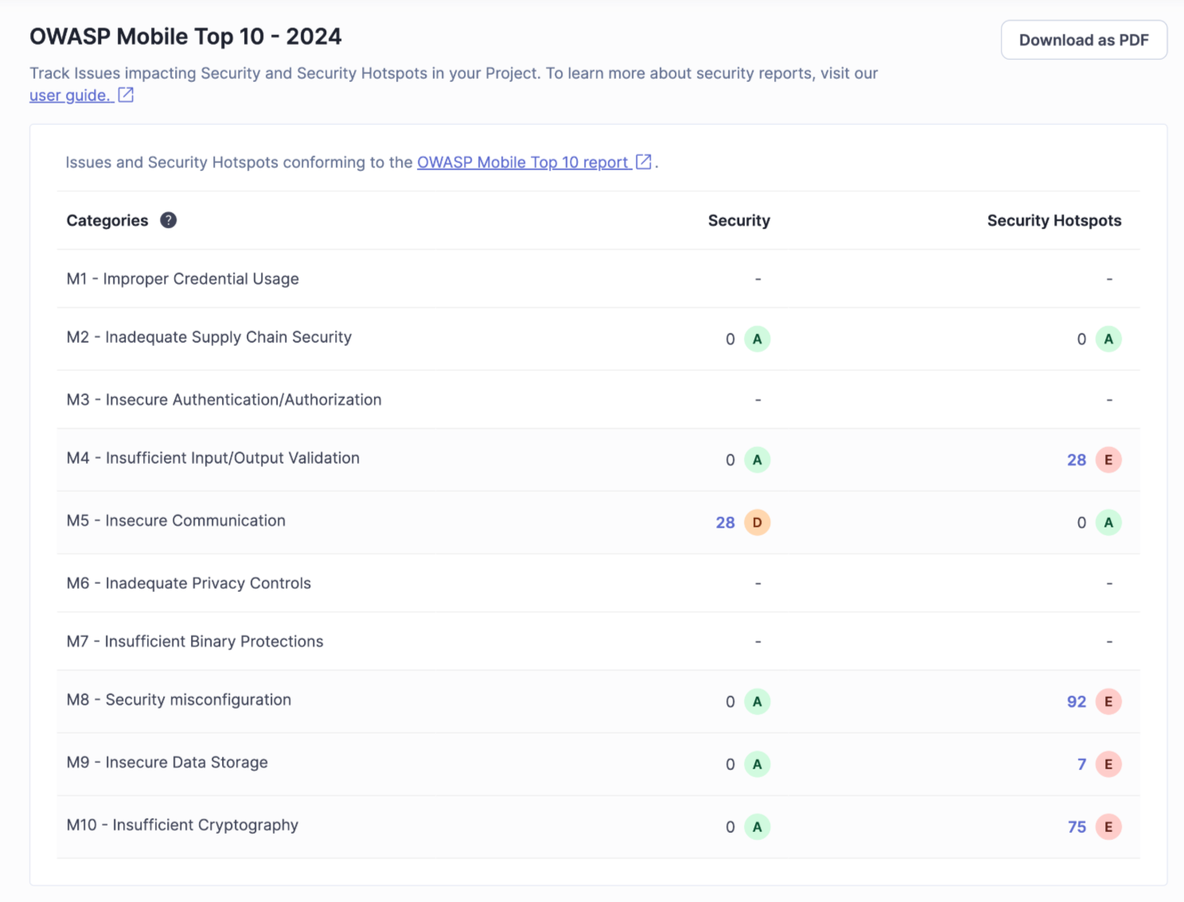Open the 7 hotspots for M9 Insecure Data Storage
The width and height of the screenshot is (1184, 902).
[1081, 764]
